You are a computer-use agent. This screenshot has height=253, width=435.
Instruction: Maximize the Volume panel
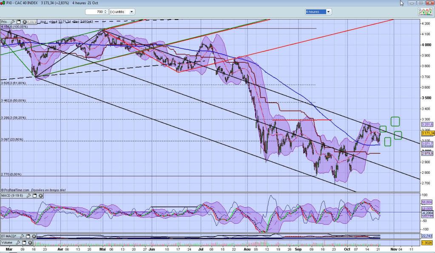pos(24,242)
